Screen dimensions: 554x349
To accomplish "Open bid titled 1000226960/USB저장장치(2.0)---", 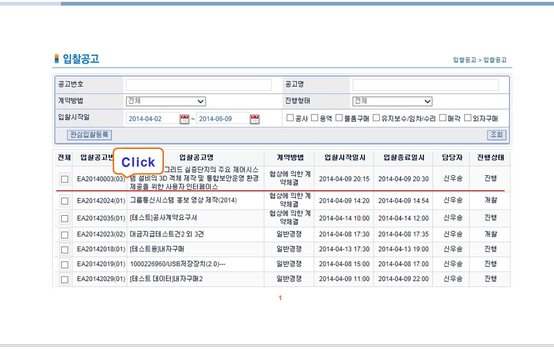I will click(x=178, y=264).
